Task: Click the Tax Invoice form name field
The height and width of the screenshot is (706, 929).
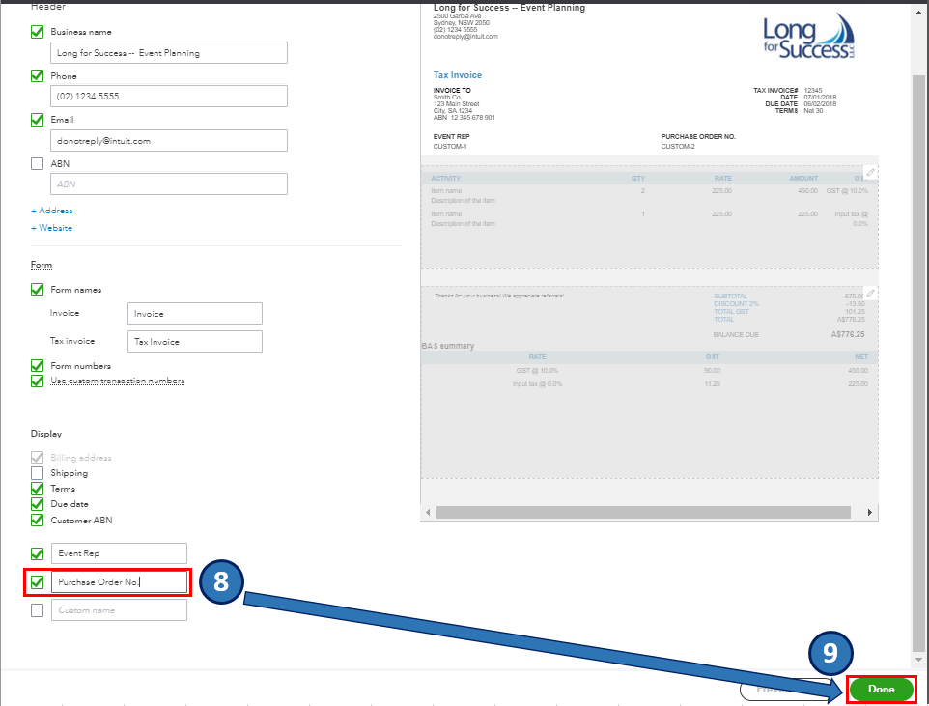Action: (x=195, y=342)
